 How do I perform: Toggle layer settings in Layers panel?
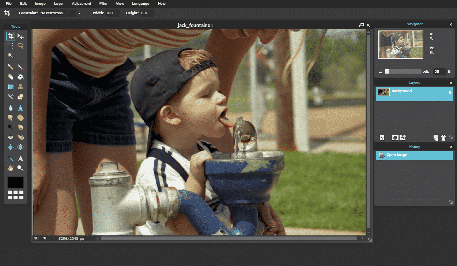(382, 138)
